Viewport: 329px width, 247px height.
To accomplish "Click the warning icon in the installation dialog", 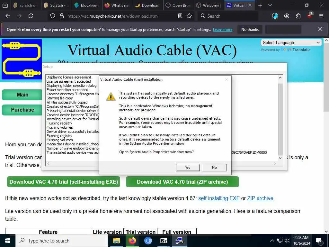I will pos(111,96).
